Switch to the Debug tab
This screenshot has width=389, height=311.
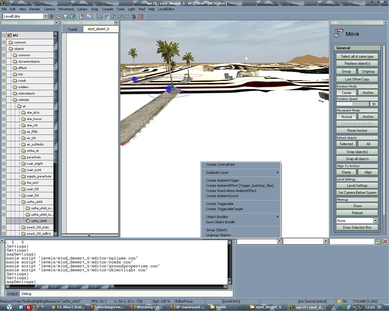pyautogui.click(x=26, y=294)
